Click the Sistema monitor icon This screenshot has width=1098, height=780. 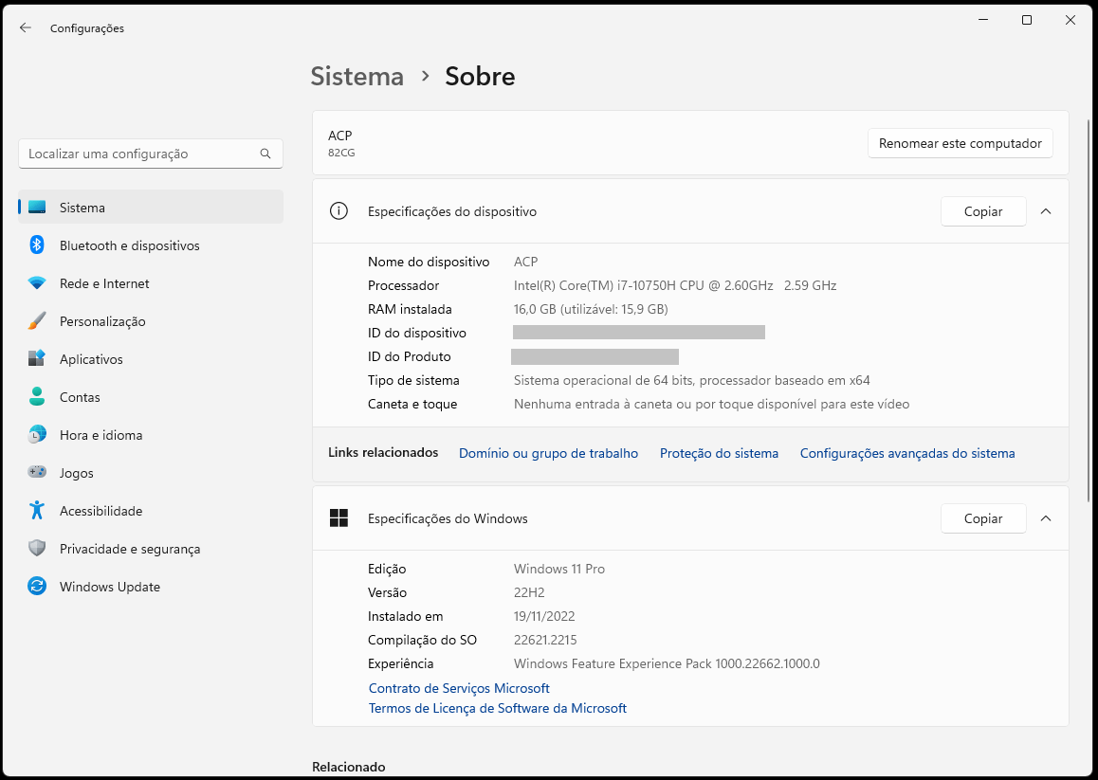[x=37, y=208]
